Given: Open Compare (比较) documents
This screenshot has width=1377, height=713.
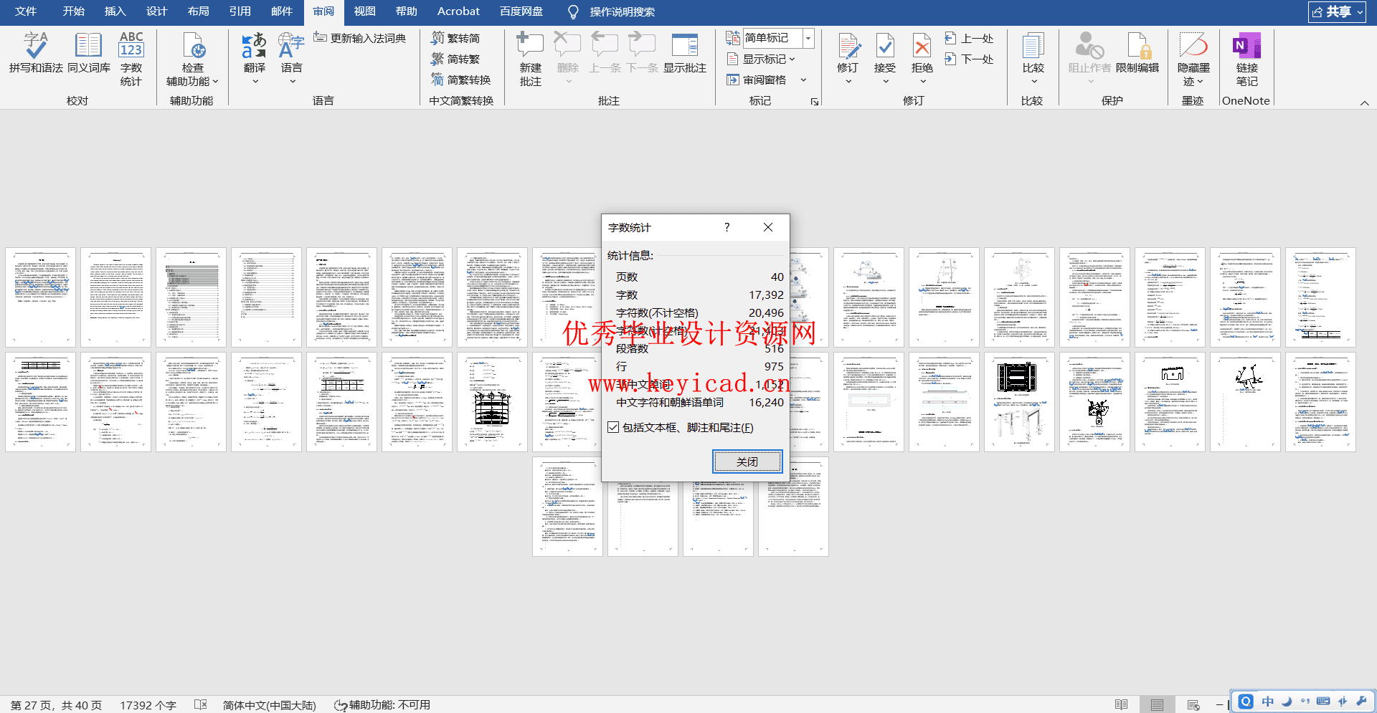Looking at the screenshot, I should click(x=1033, y=53).
